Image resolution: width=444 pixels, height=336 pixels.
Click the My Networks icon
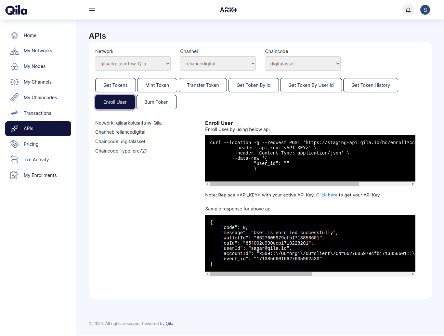pos(14,51)
